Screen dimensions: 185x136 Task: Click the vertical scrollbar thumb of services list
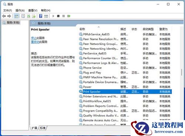[182, 72]
